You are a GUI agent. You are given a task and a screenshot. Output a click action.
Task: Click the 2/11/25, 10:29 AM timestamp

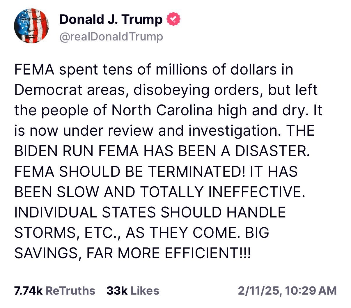287,291
